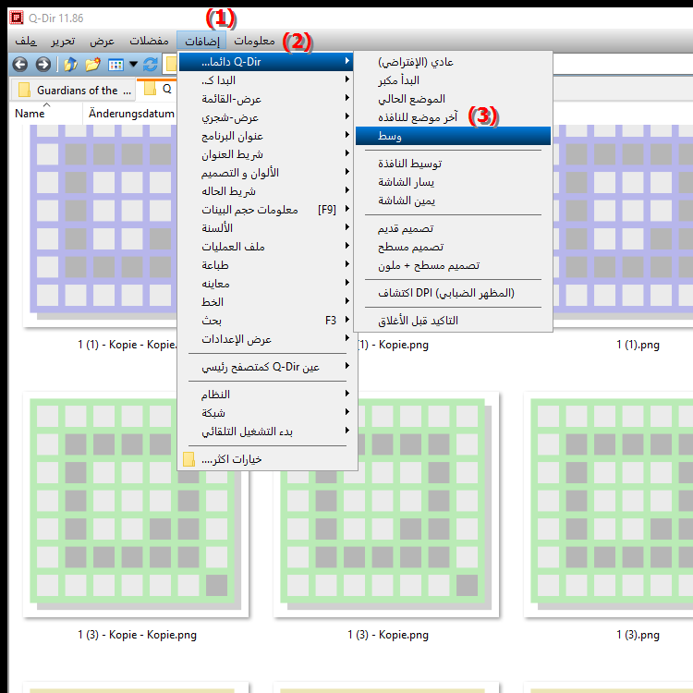The image size is (693, 693).
Task: Select thumbnail 1 (3).png
Action: 608,505
